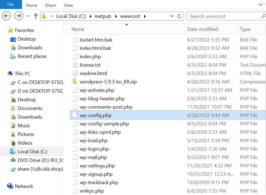This screenshot has height=195, width=266.
Task: Select the iisstart.htm.bak file icon
Action: tap(75, 40)
